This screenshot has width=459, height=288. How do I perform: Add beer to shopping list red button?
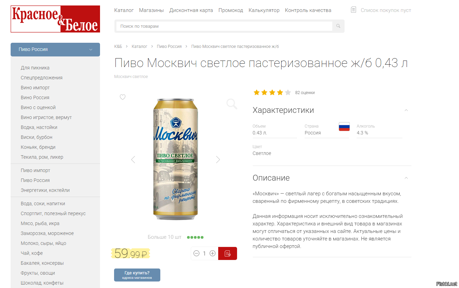(x=227, y=253)
